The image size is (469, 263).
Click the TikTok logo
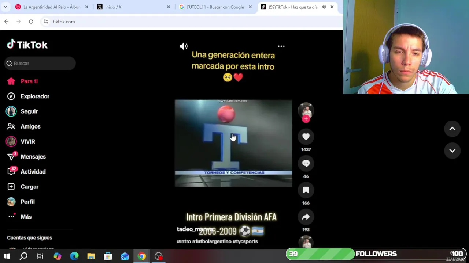pos(27,45)
